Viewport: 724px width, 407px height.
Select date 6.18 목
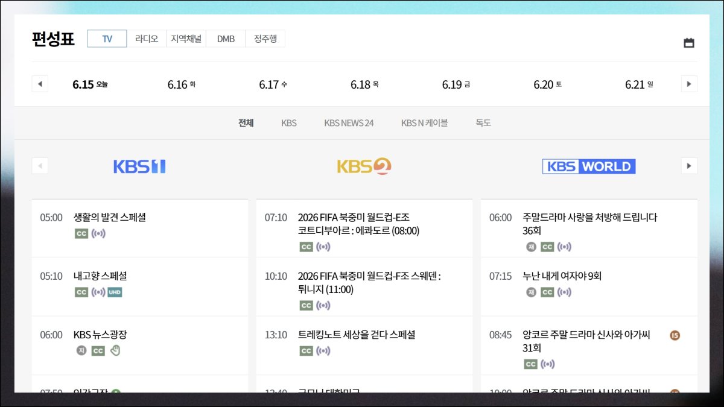pyautogui.click(x=364, y=84)
